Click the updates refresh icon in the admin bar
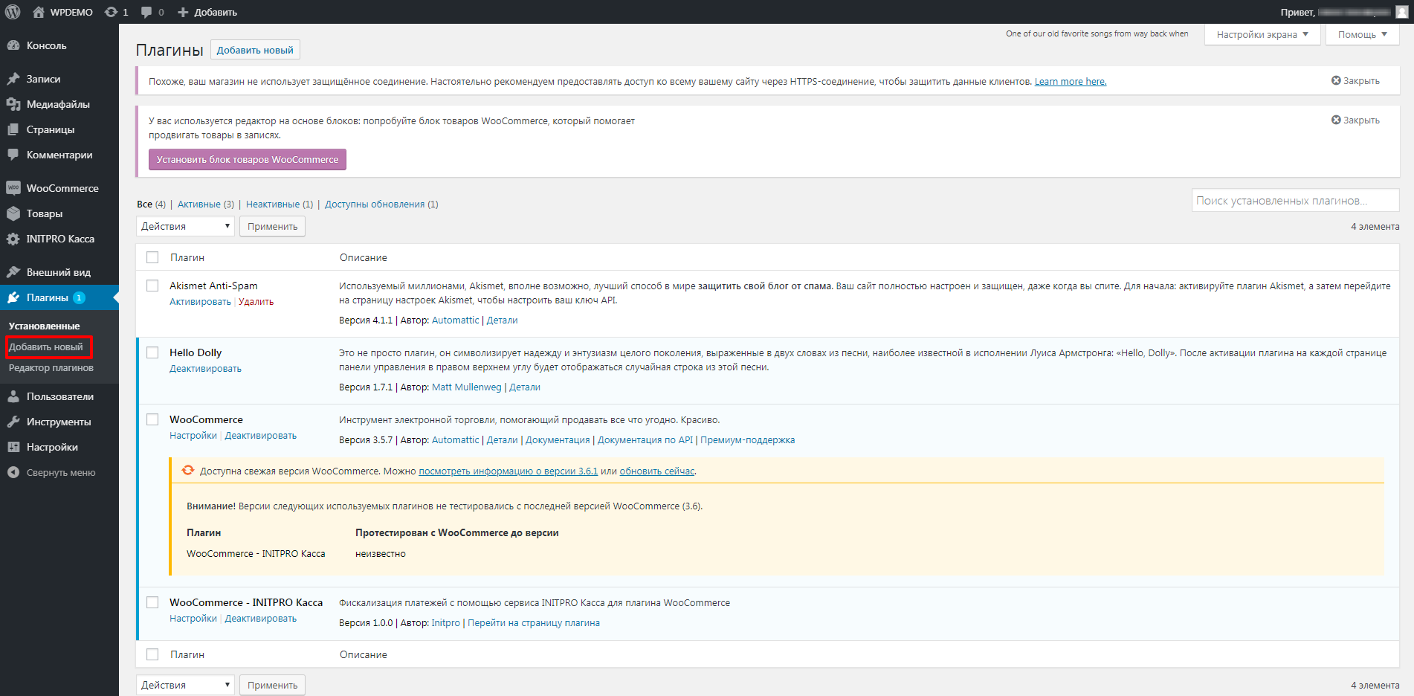 pos(111,12)
